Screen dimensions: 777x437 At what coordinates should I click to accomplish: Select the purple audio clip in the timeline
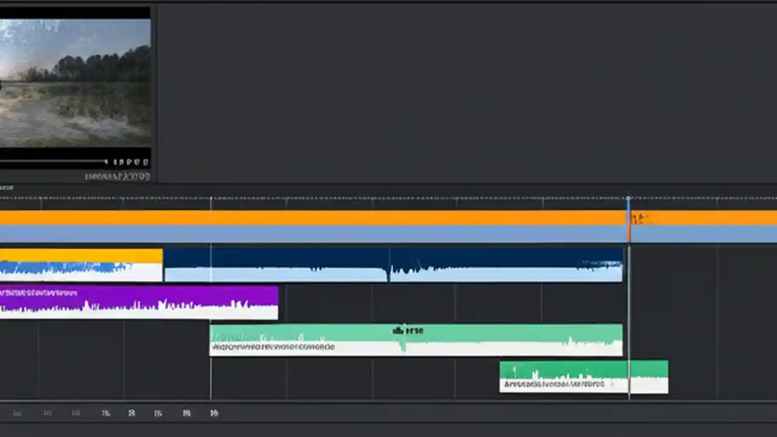click(140, 302)
